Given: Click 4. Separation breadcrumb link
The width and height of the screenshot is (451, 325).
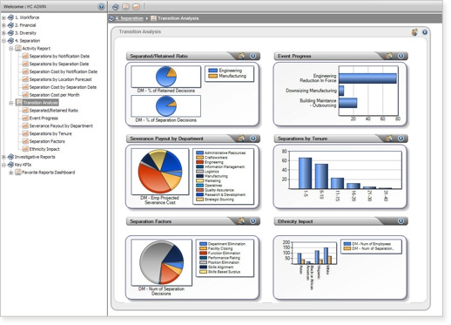Looking at the screenshot, I should [130, 18].
